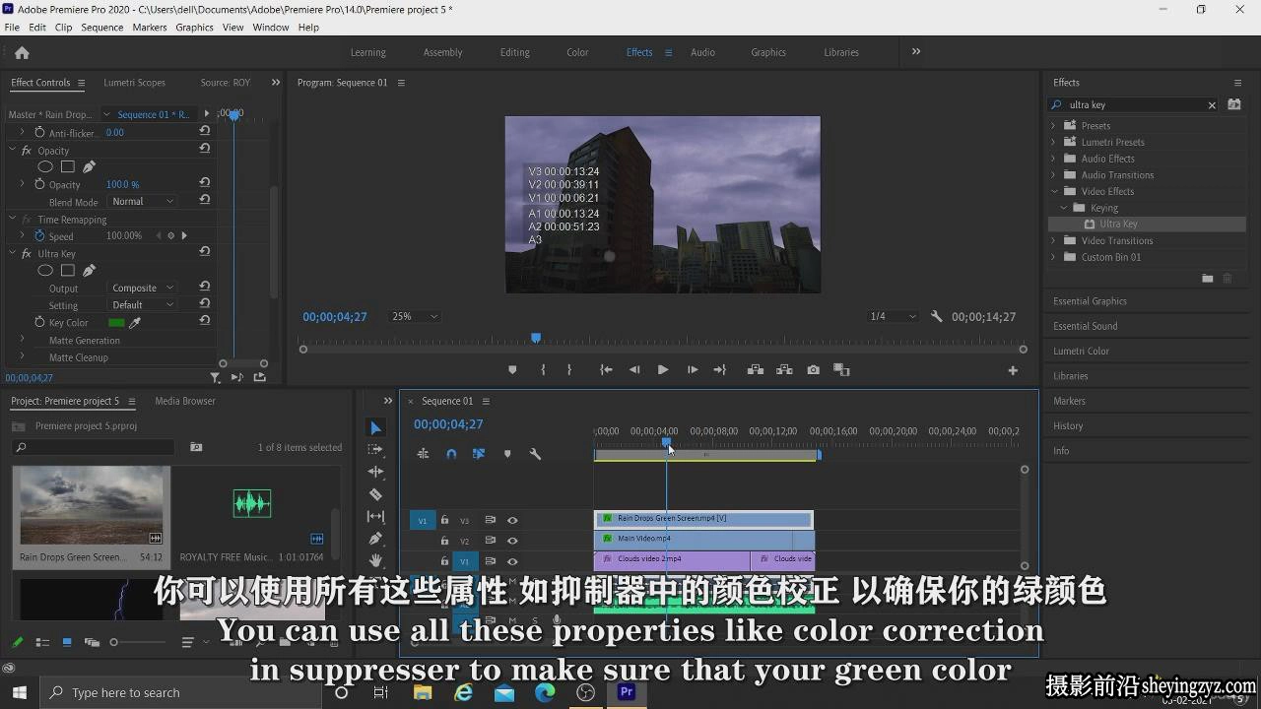
Task: Open Lumetri Color panel
Action: click(1081, 351)
